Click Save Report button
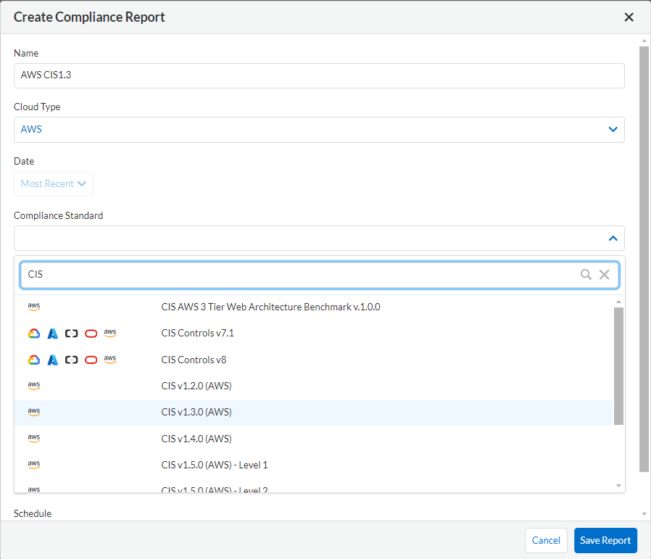Viewport: 651px width, 559px height. click(x=605, y=540)
